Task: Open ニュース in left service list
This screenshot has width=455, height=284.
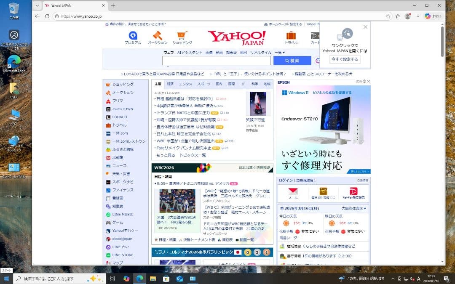Action: pos(119,165)
